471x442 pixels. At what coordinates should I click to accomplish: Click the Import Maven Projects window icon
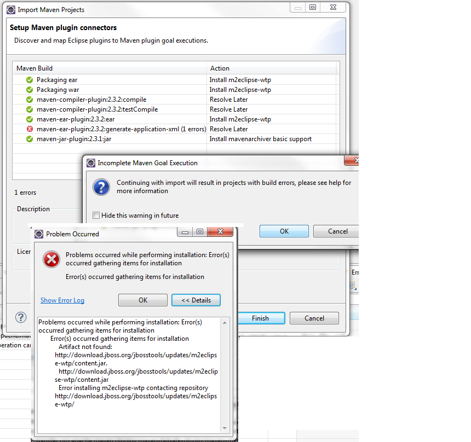[11, 10]
